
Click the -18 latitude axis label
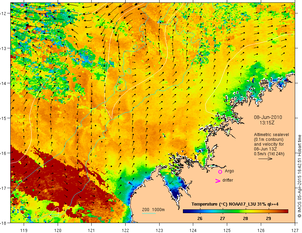(4, 223)
